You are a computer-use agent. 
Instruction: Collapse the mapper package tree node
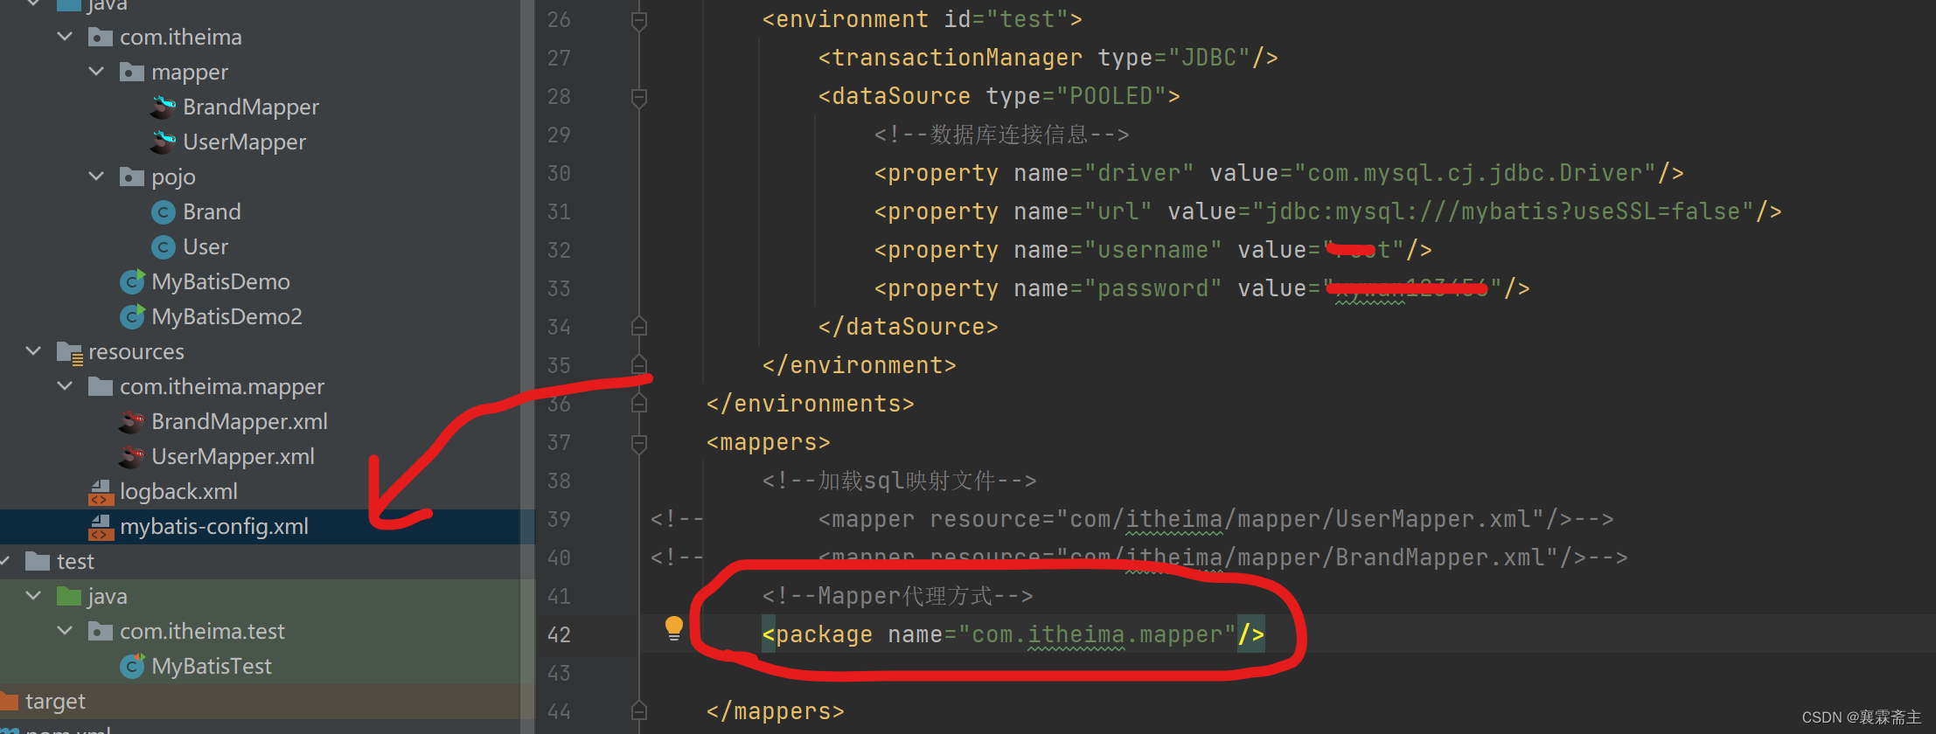click(96, 72)
